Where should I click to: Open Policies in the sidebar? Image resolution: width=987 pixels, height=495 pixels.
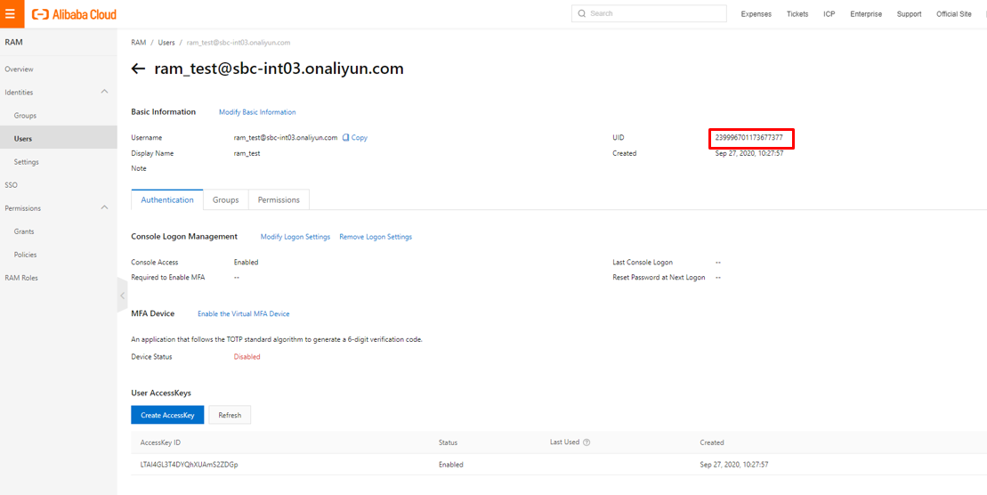(59, 255)
